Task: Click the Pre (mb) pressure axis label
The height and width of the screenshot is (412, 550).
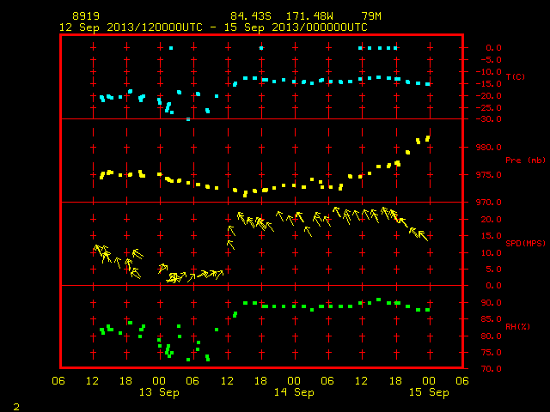Action: (x=525, y=161)
